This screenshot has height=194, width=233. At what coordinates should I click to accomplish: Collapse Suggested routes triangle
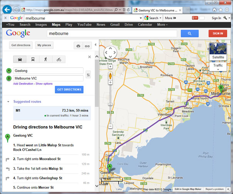click(x=8, y=101)
